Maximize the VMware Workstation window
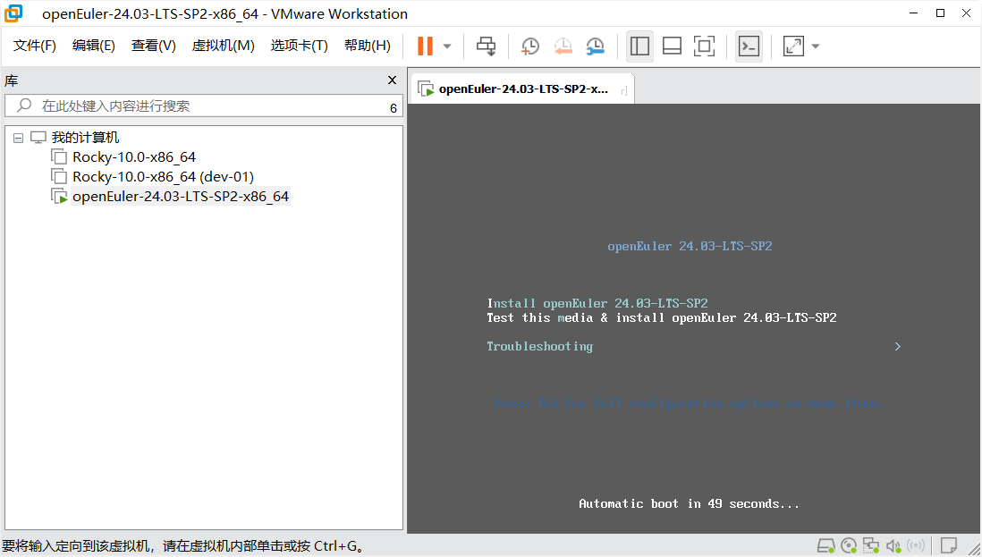Viewport: 982px width, 557px height. (x=940, y=13)
